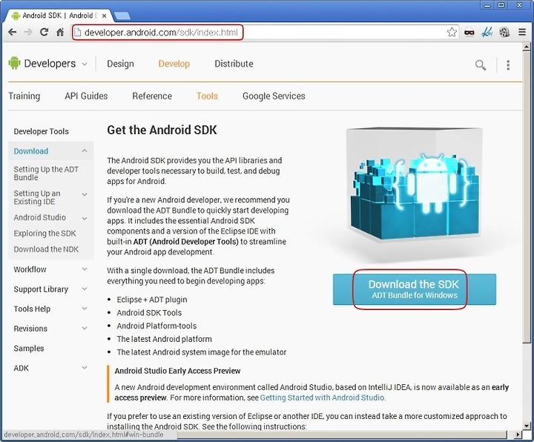Open Android Studio sidebar item

(x=40, y=217)
